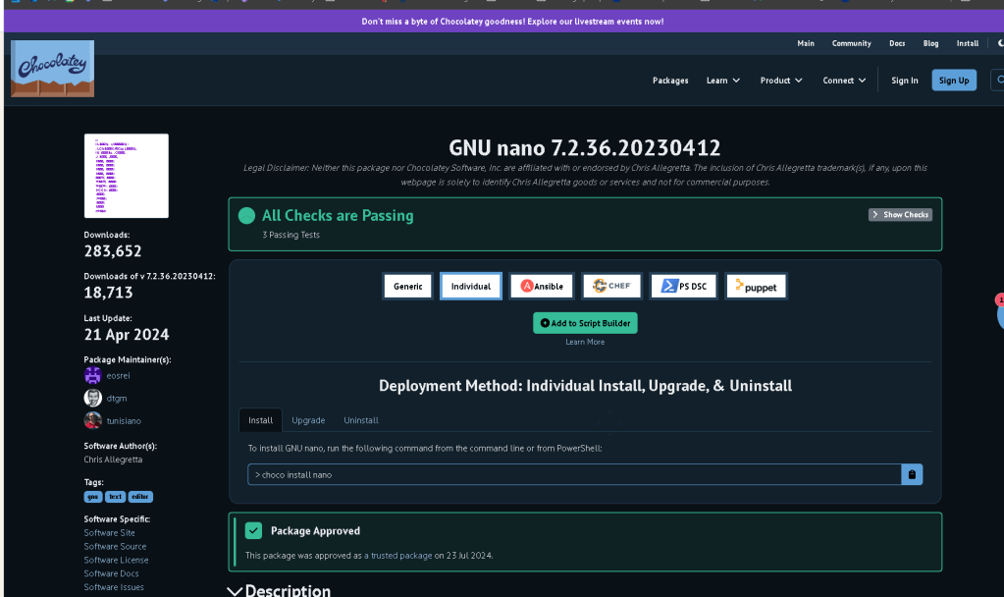Open Software Source link
This screenshot has width=1004, height=597.
click(x=115, y=546)
